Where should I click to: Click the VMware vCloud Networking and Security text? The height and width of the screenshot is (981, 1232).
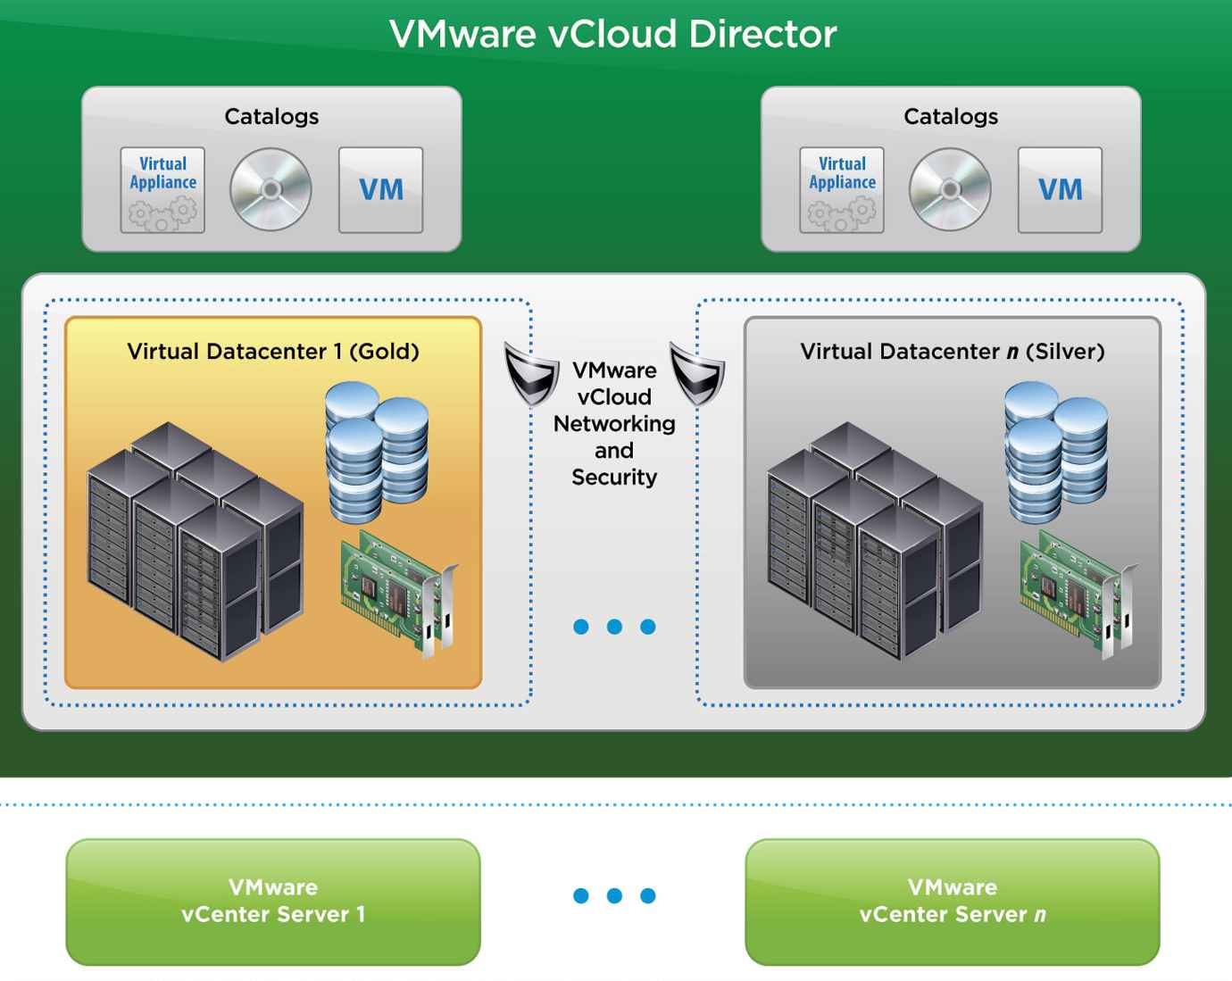tap(614, 424)
